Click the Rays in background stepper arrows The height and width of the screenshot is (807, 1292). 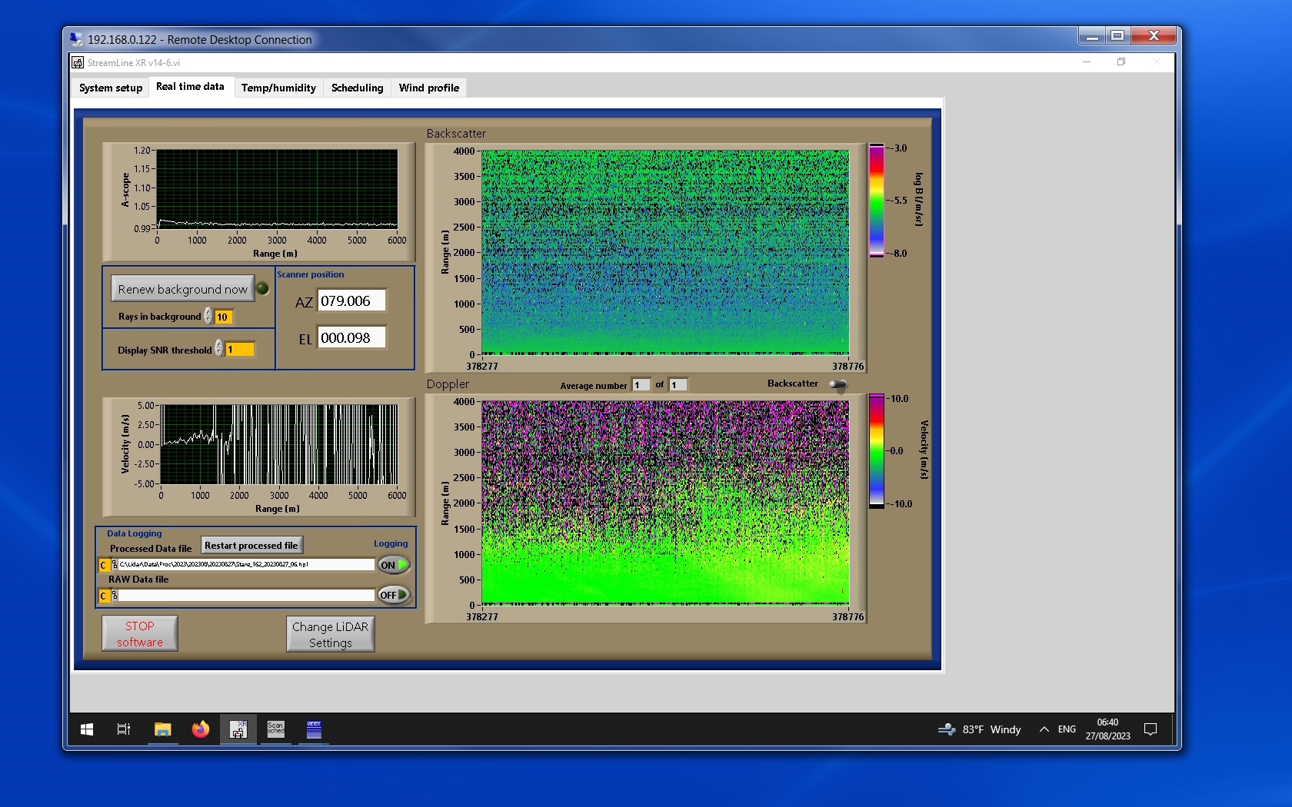tap(208, 317)
